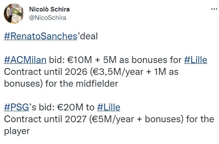The width and height of the screenshot is (219, 144).
Task: Open the @NicoSchira handle
Action: (47, 18)
